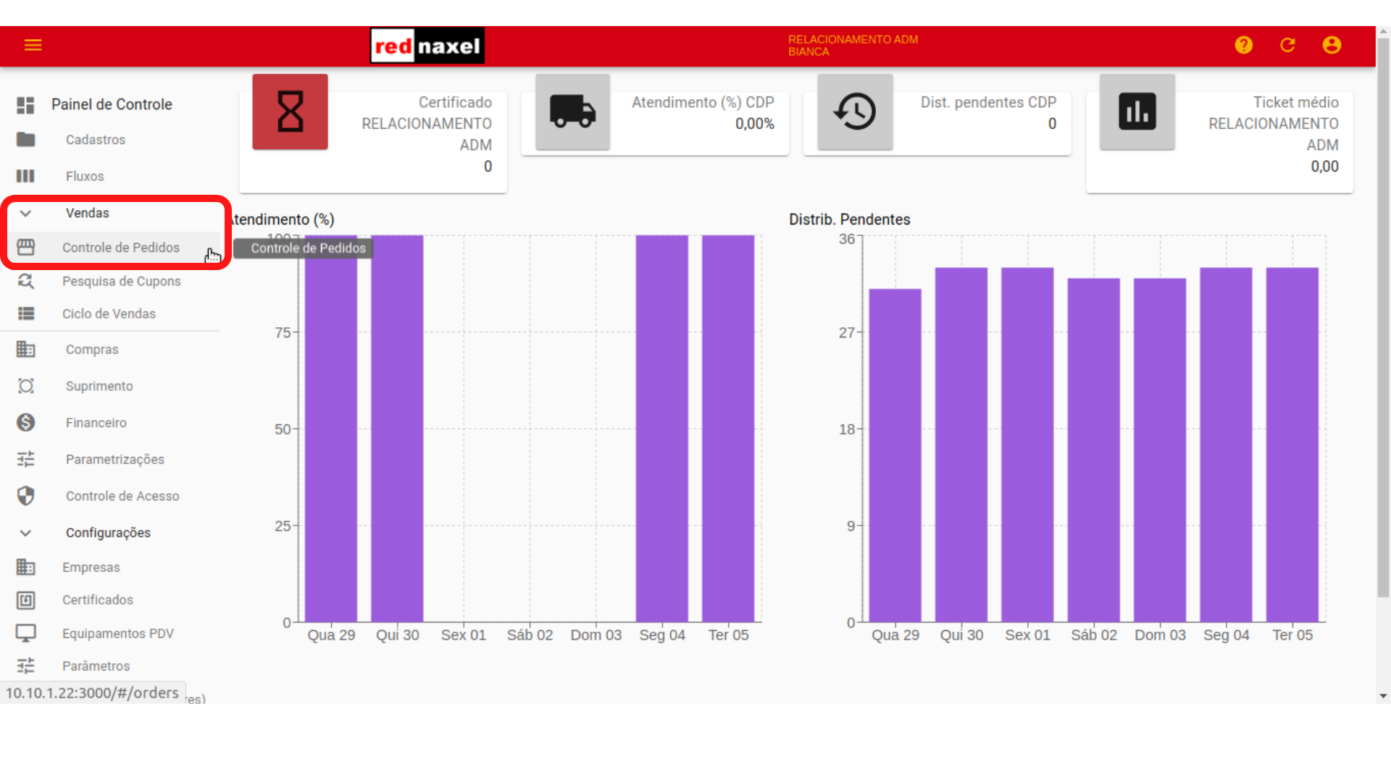Go to Ciclo de Vendas

[109, 314]
